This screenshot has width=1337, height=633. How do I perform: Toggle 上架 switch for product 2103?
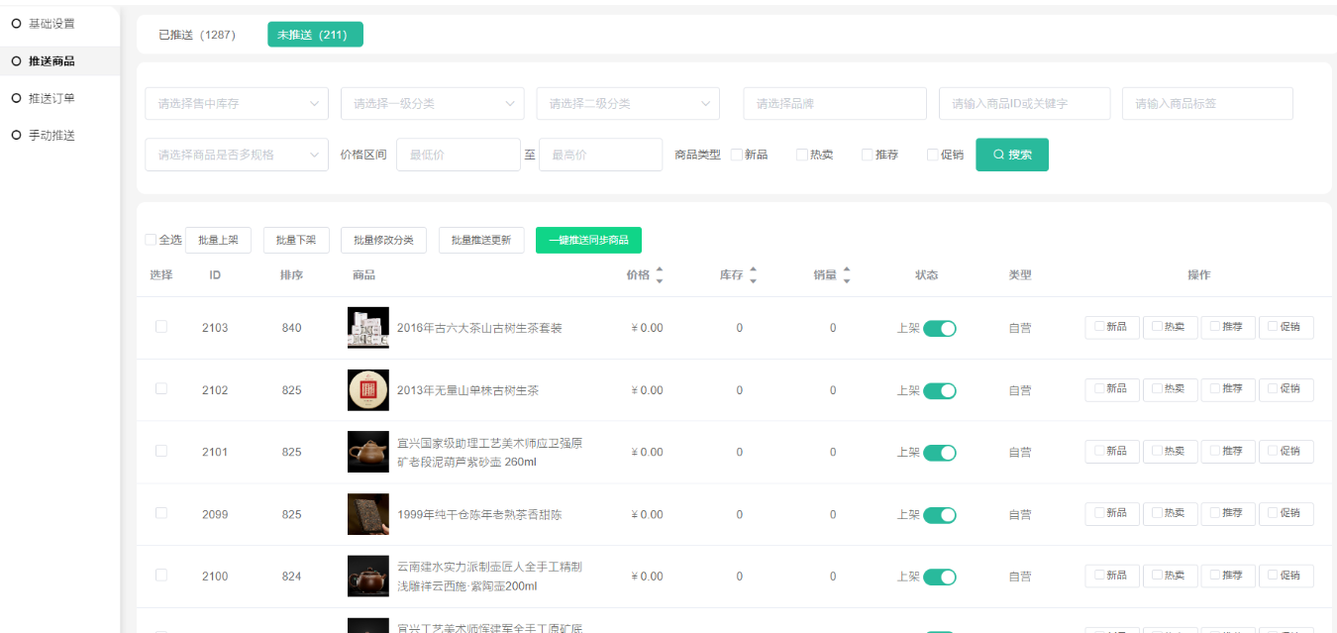(x=939, y=329)
